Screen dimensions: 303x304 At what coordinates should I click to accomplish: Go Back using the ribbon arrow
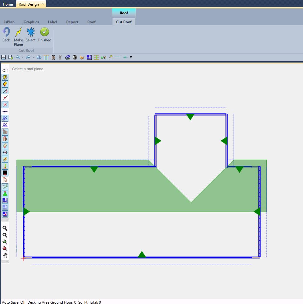(x=6, y=32)
